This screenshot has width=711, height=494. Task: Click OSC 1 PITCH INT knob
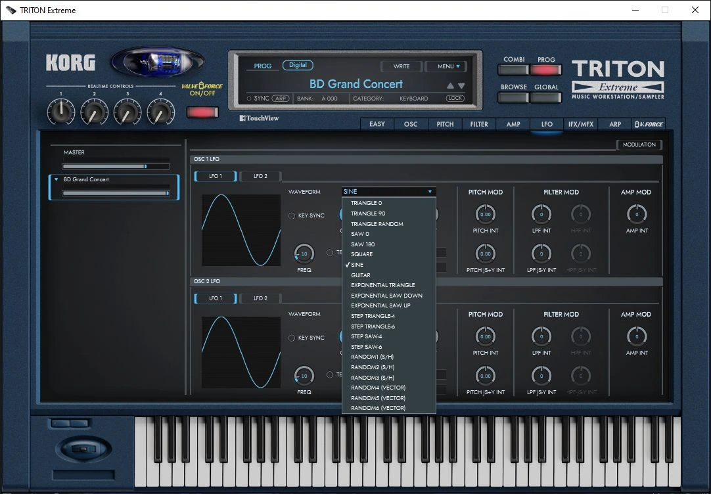pyautogui.click(x=485, y=214)
